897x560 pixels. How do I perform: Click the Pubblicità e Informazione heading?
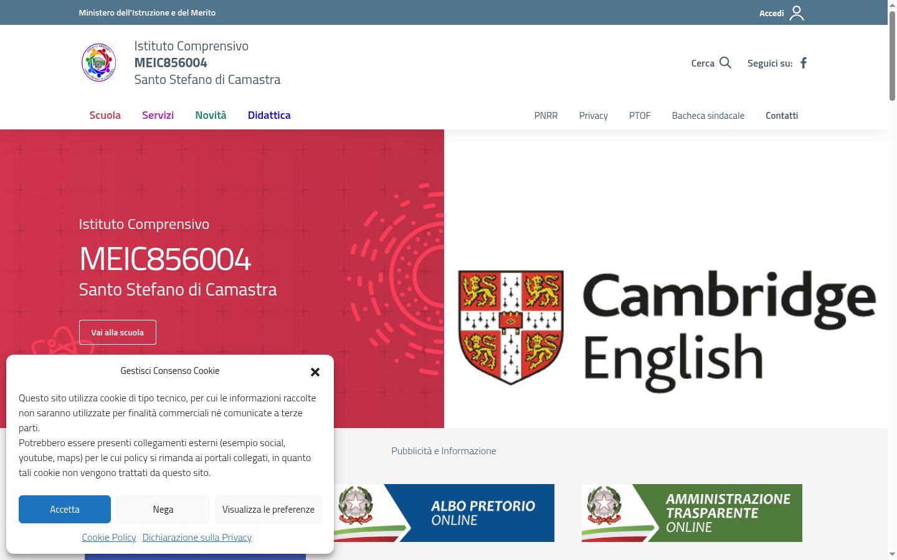444,450
